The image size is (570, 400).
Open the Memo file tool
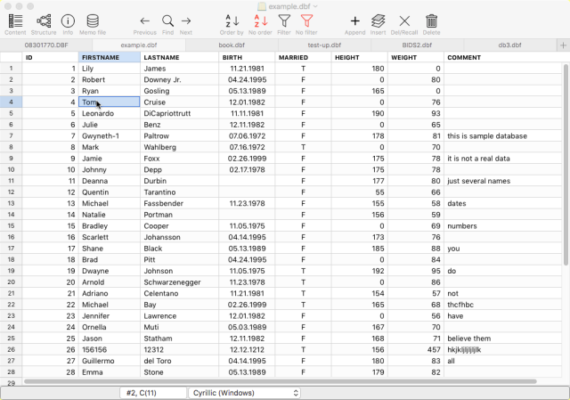coord(93,20)
